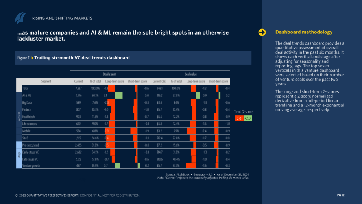
Task: Click the red -2.0 legend swatch
Action: tap(239, 119)
